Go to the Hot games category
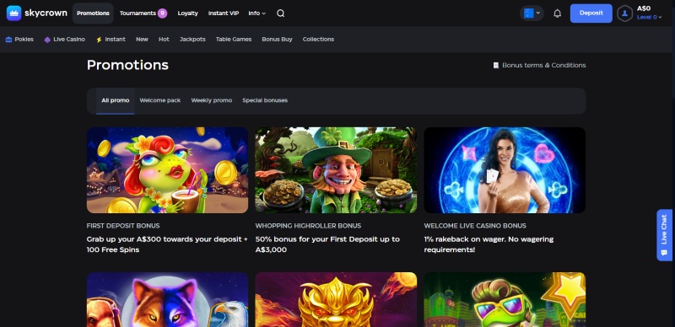This screenshot has height=327, width=675. 164,39
